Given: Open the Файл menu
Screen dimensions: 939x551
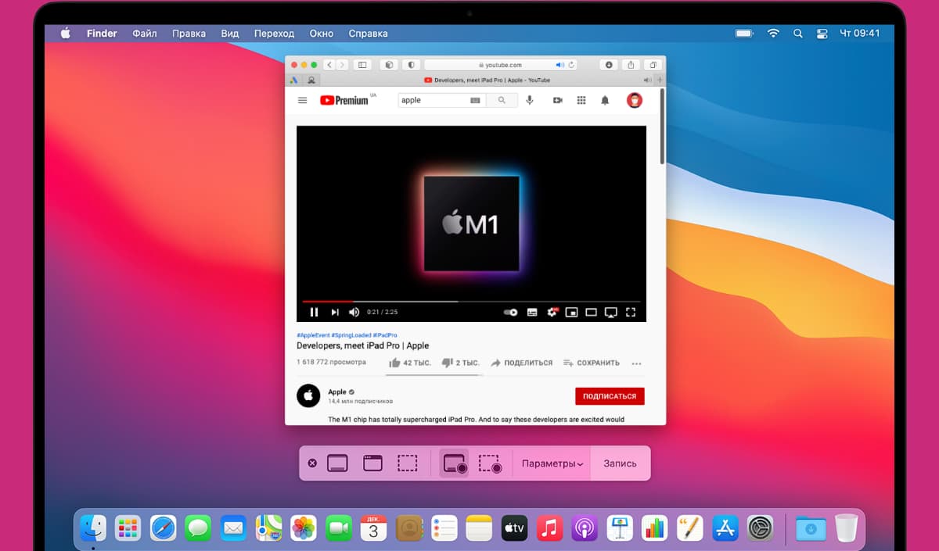Looking at the screenshot, I should (145, 34).
